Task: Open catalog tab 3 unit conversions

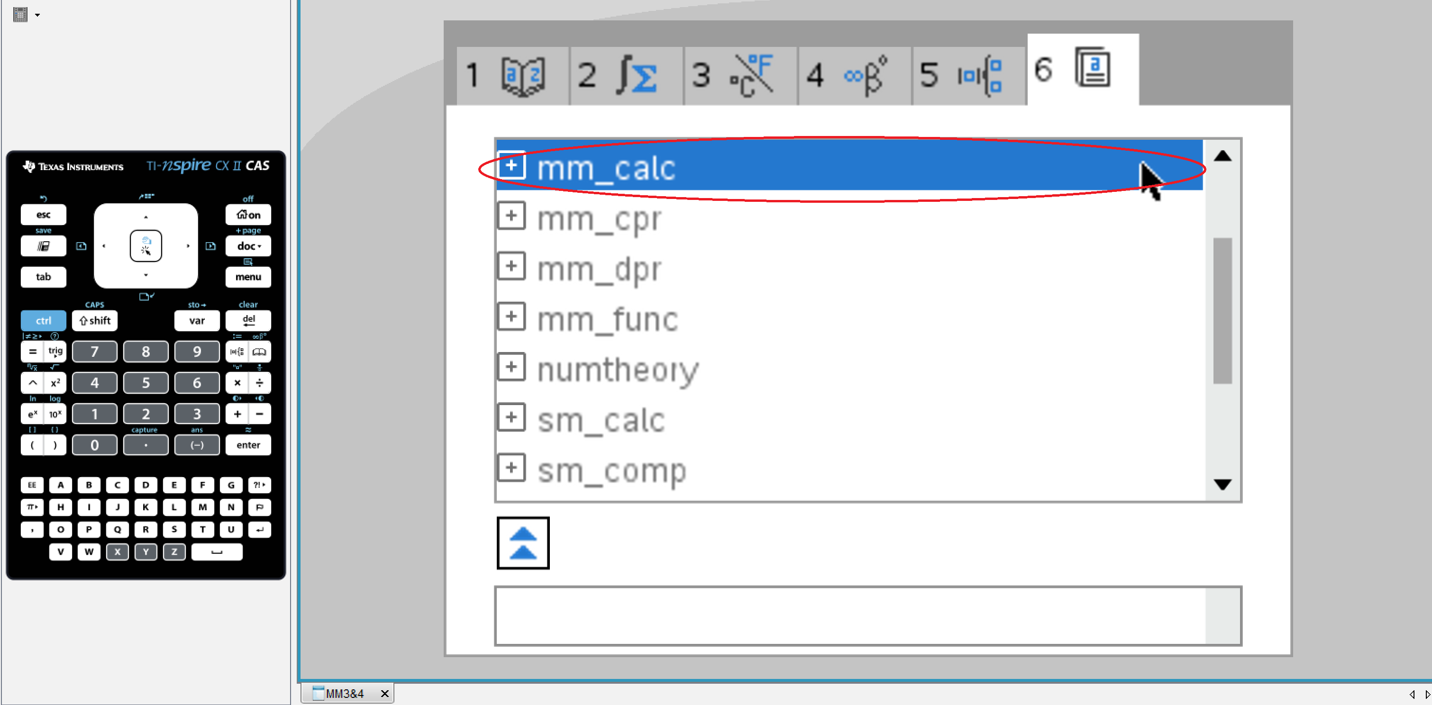Action: point(741,75)
